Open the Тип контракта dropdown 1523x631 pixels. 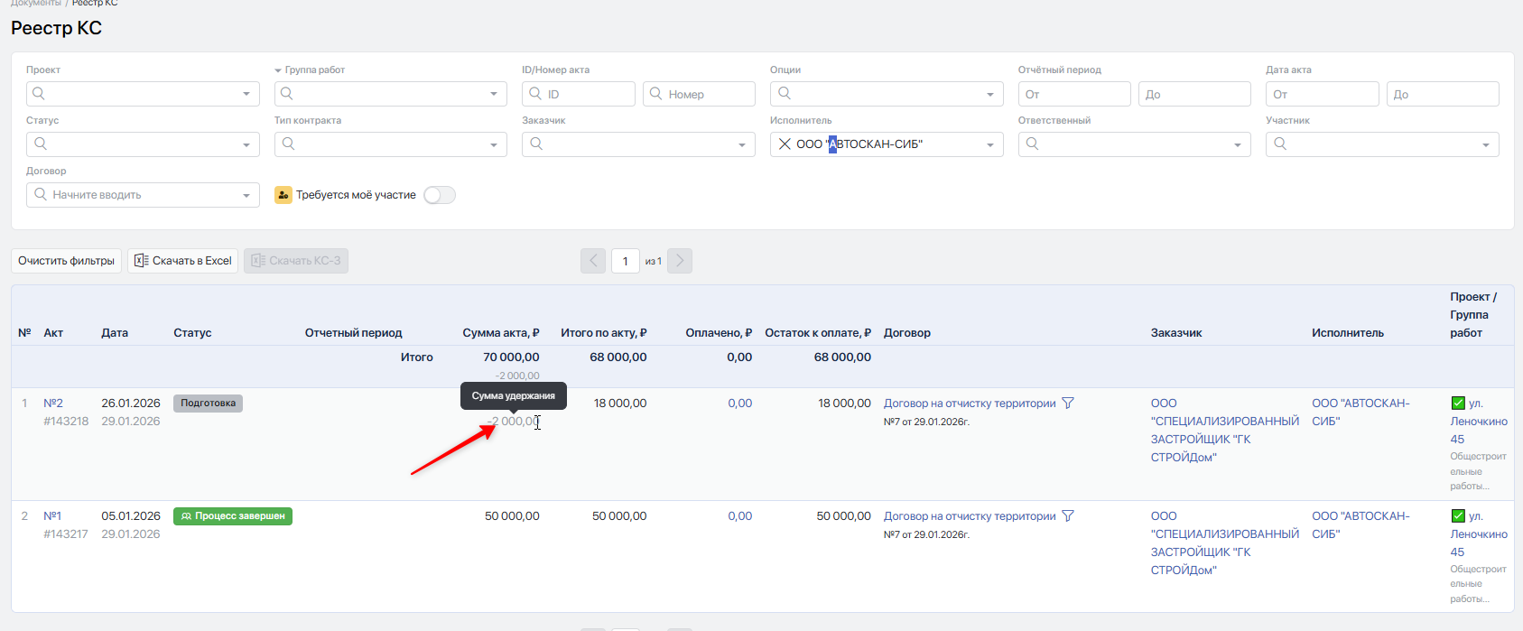494,144
